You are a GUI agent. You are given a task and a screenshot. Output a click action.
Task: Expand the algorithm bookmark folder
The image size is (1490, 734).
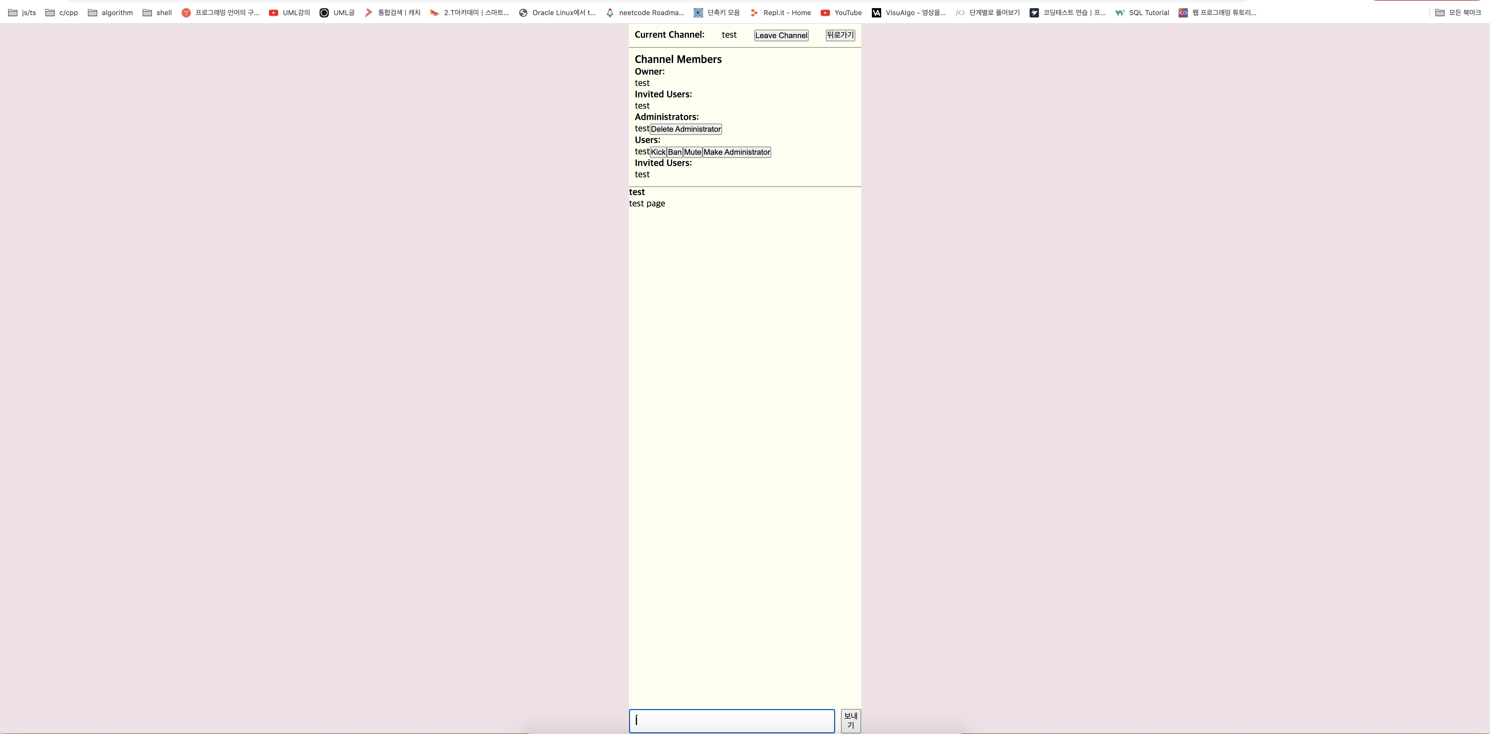tap(110, 12)
